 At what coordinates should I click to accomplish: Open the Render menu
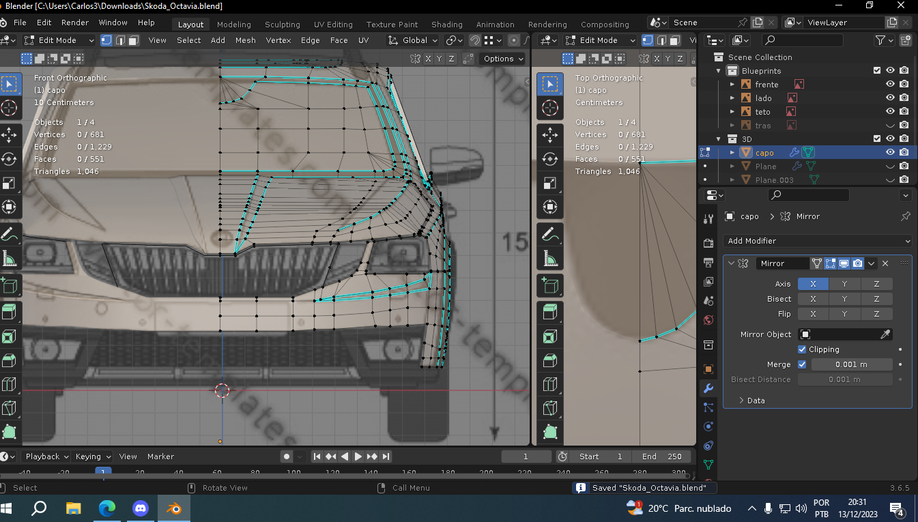coord(75,23)
